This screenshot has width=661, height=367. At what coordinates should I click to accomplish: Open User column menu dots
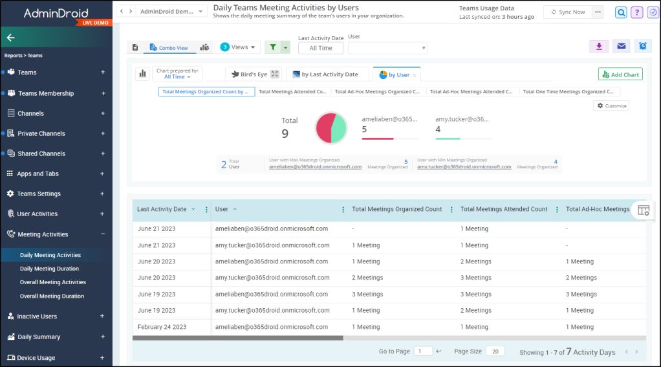point(343,210)
